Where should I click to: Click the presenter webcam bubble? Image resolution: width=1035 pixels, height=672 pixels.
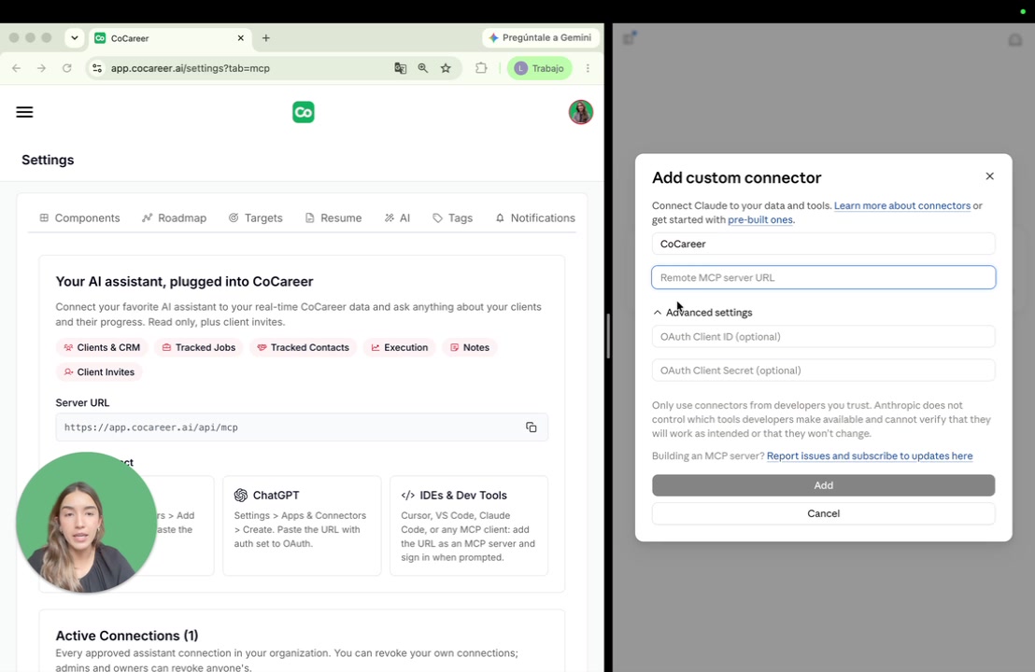tap(87, 523)
